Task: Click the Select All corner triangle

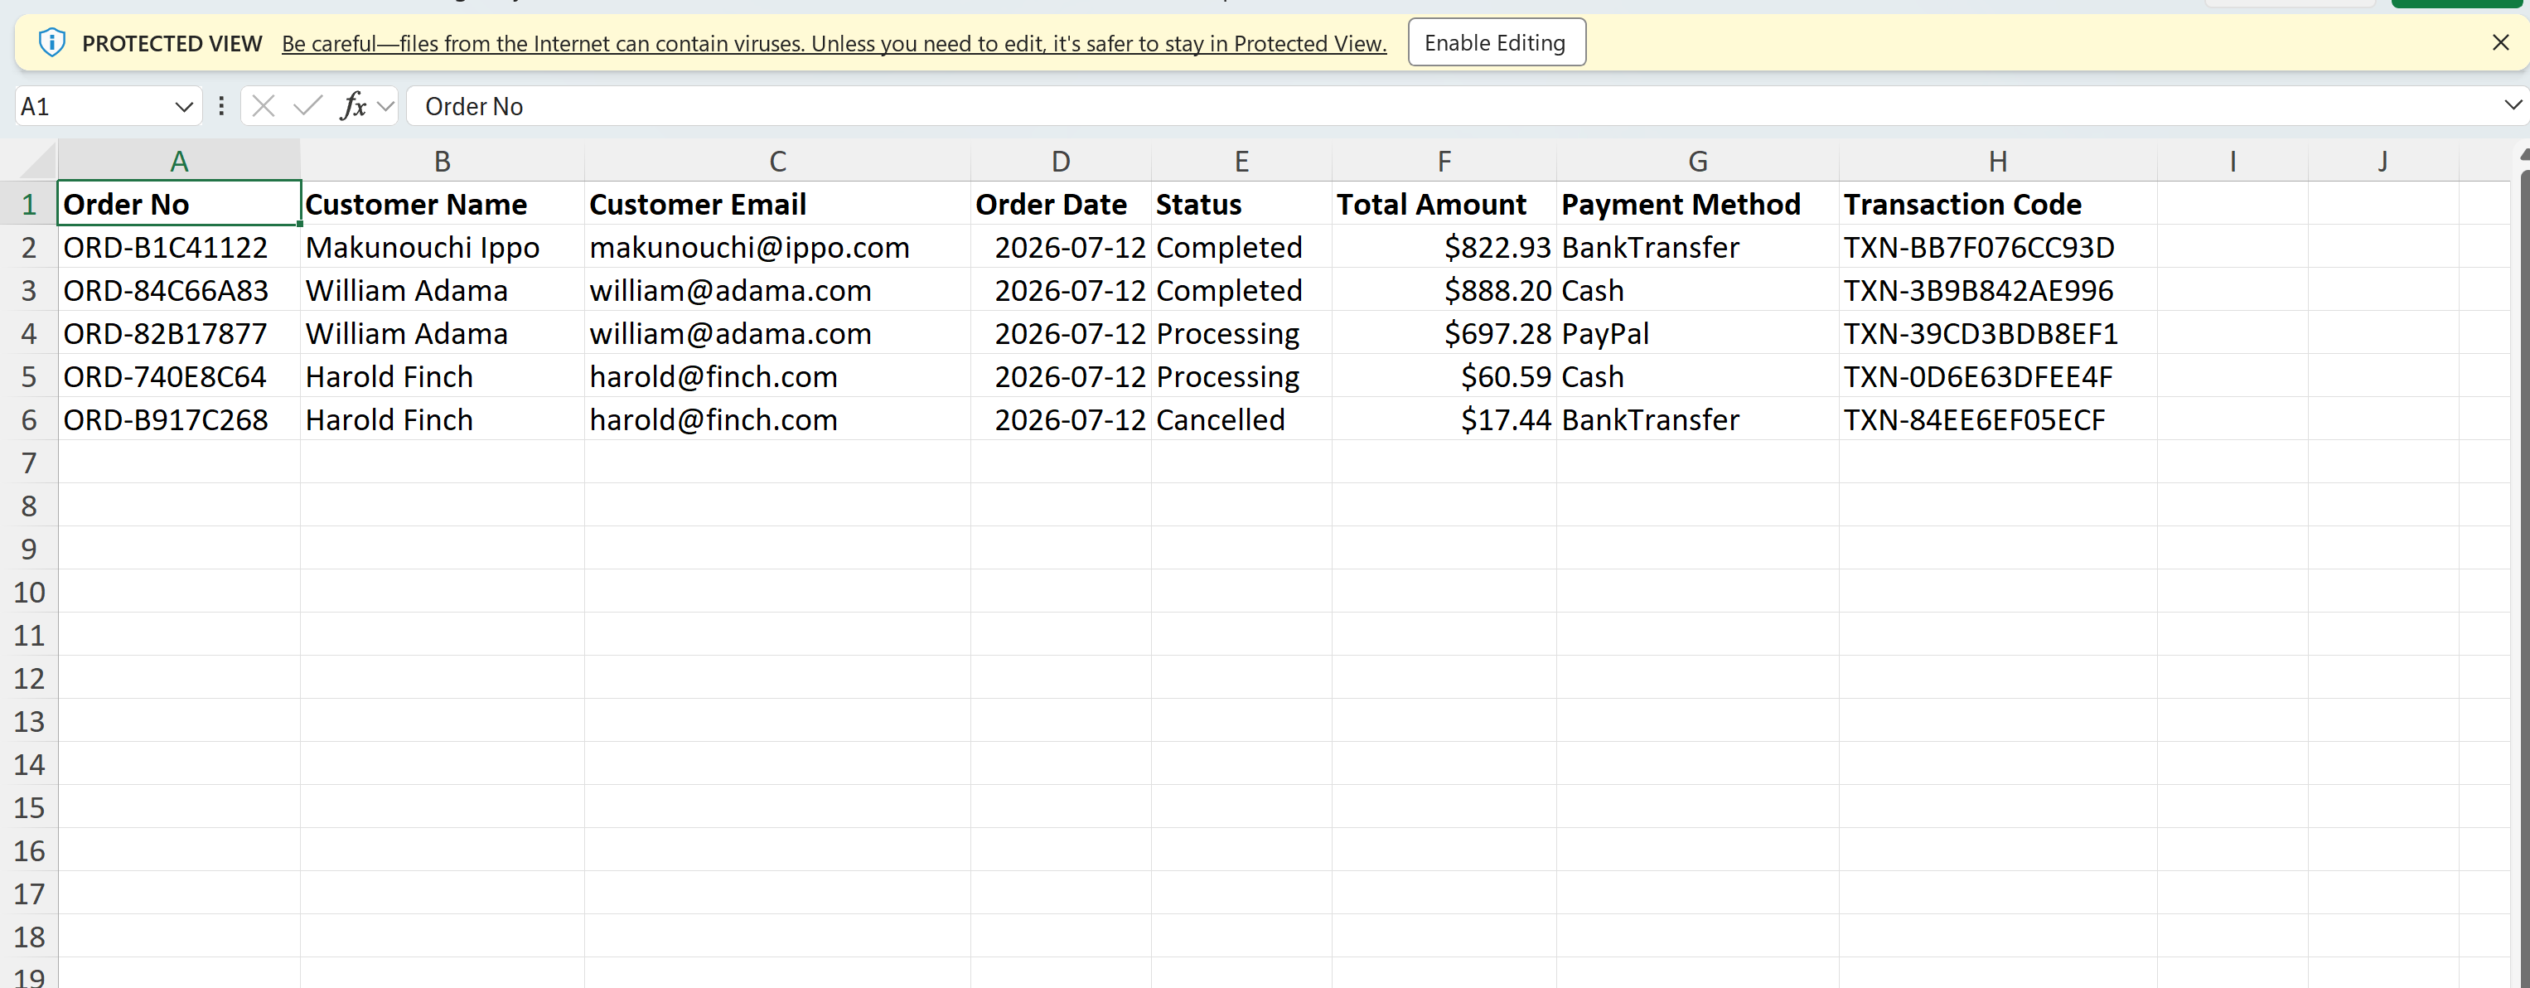Action: click(37, 160)
